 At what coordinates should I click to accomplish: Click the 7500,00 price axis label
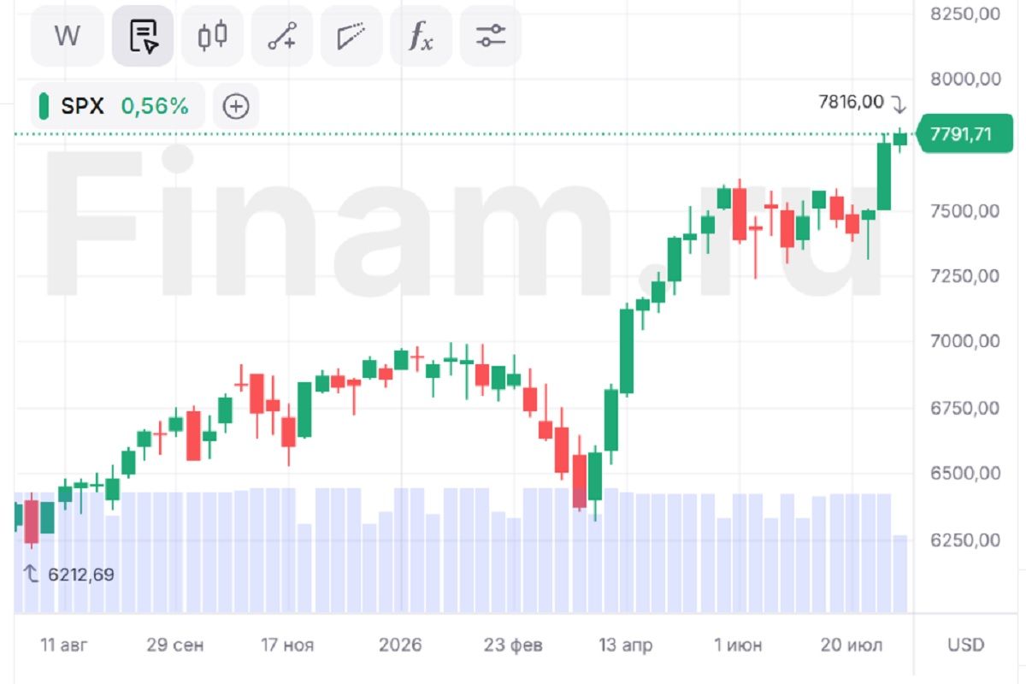tap(964, 210)
